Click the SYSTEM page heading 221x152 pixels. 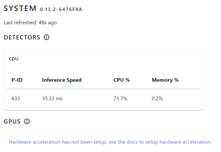tap(20, 8)
